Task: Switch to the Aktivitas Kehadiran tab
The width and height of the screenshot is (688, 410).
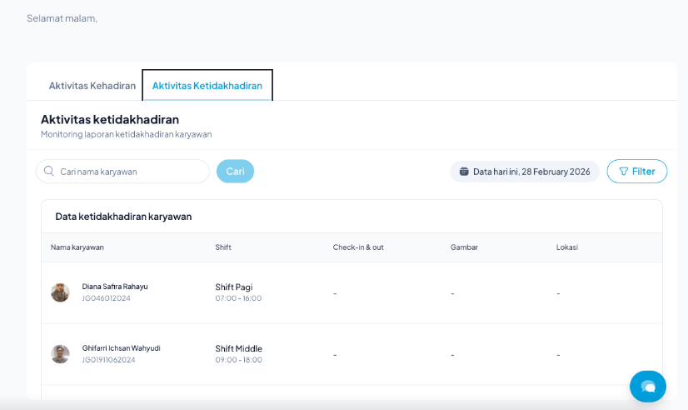Action: 92,85
